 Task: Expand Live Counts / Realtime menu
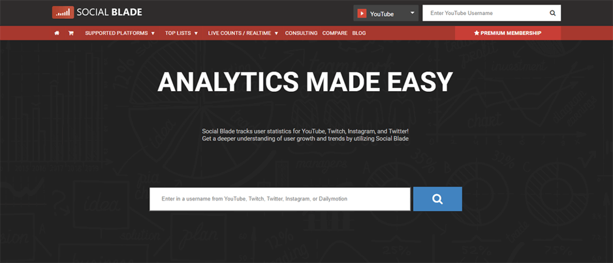point(243,33)
